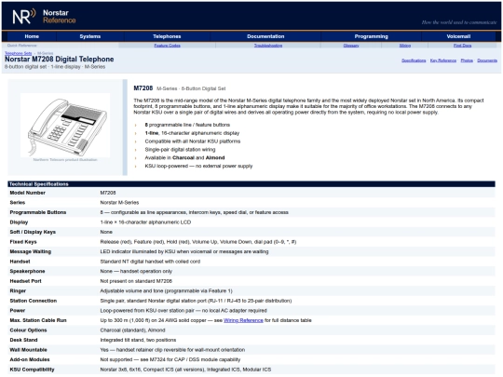Select the 'Loop-powered from KSU' power value
The image size is (503, 377).
click(184, 311)
